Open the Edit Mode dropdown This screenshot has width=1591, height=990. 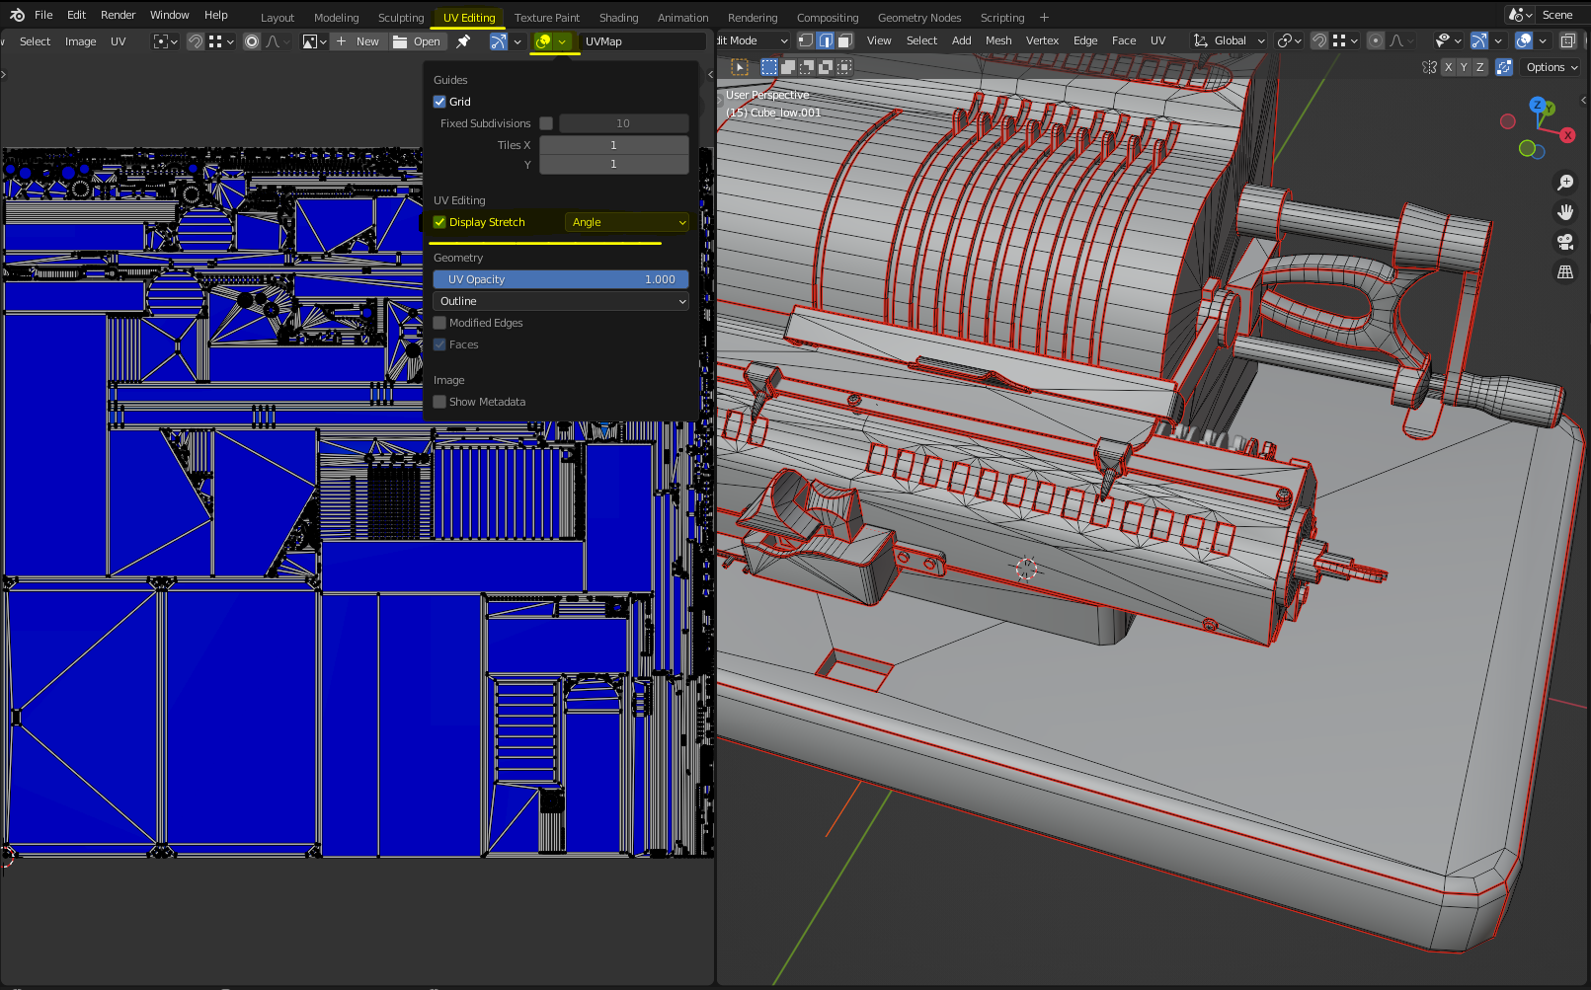point(751,40)
